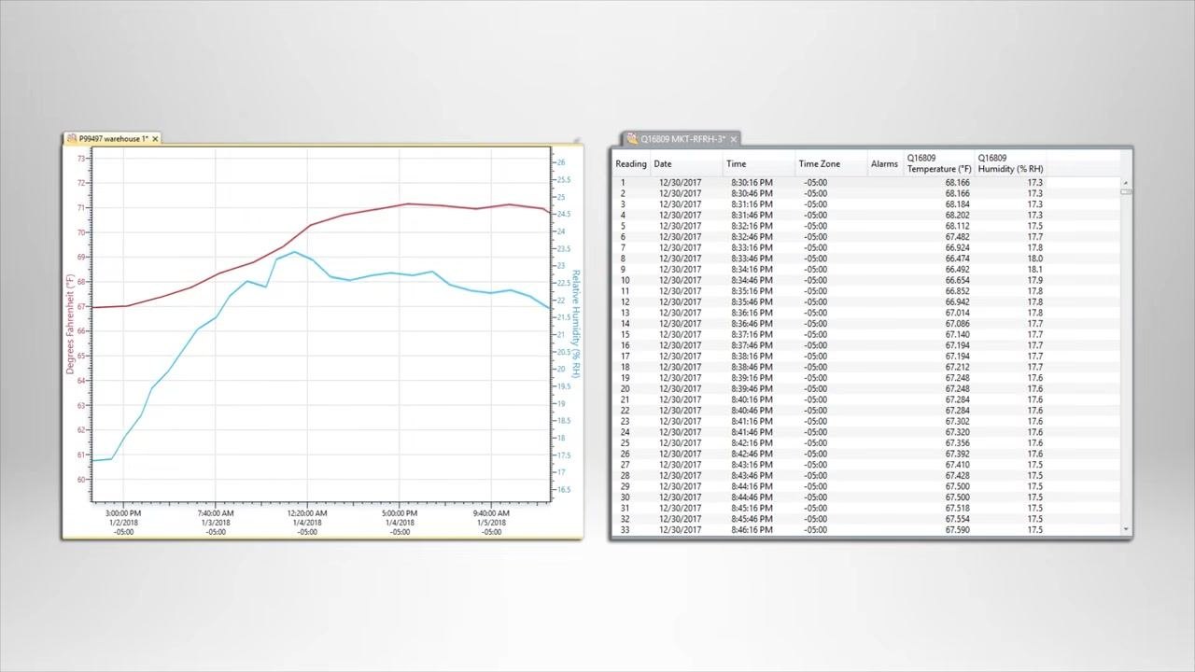Click the Relative Humidity (% RH) axis title
This screenshot has height=672, width=1195.
[x=575, y=324]
